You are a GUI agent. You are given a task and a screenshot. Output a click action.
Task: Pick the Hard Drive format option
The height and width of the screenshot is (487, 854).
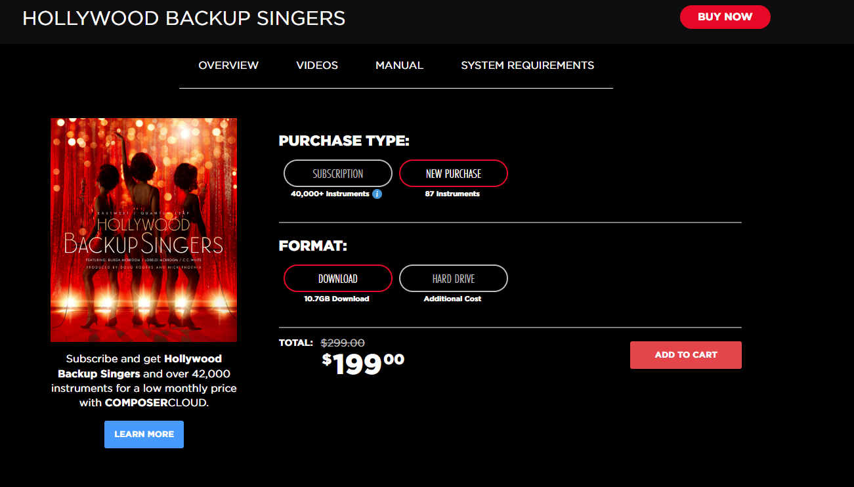[453, 279]
